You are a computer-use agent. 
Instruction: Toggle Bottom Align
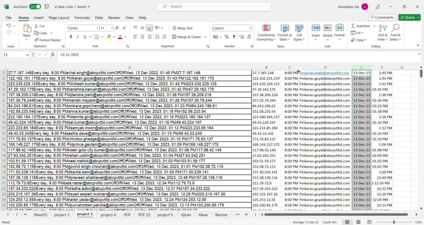[149, 28]
